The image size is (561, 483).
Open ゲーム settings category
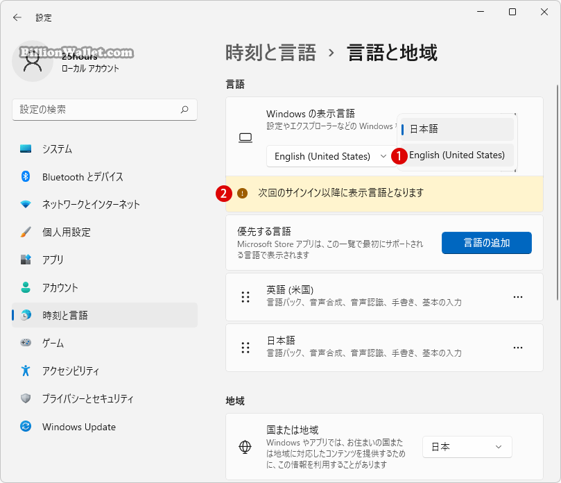point(105,343)
